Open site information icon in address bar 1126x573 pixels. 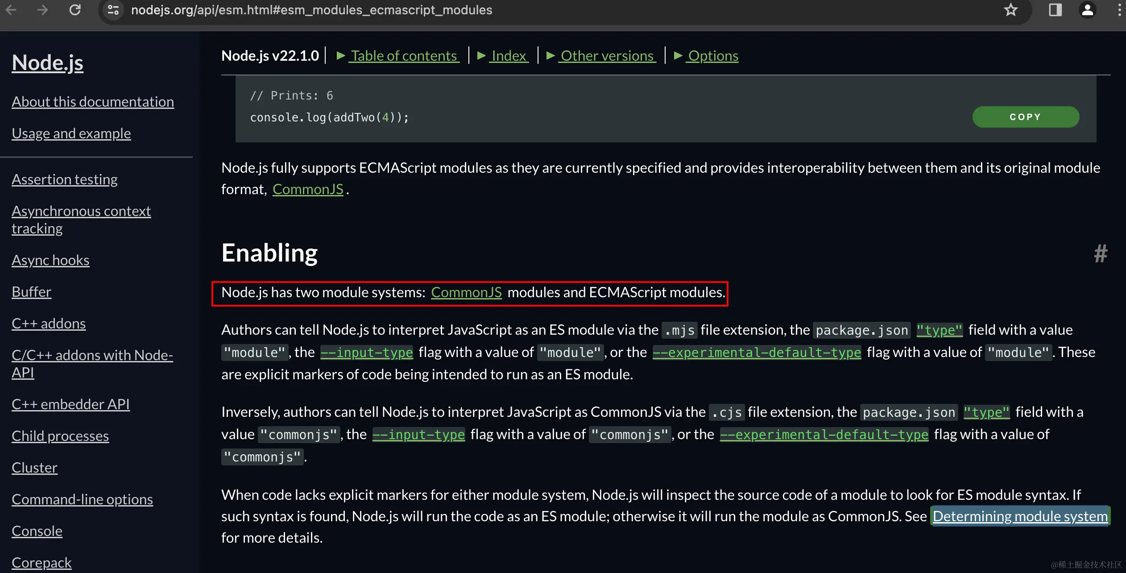(113, 10)
